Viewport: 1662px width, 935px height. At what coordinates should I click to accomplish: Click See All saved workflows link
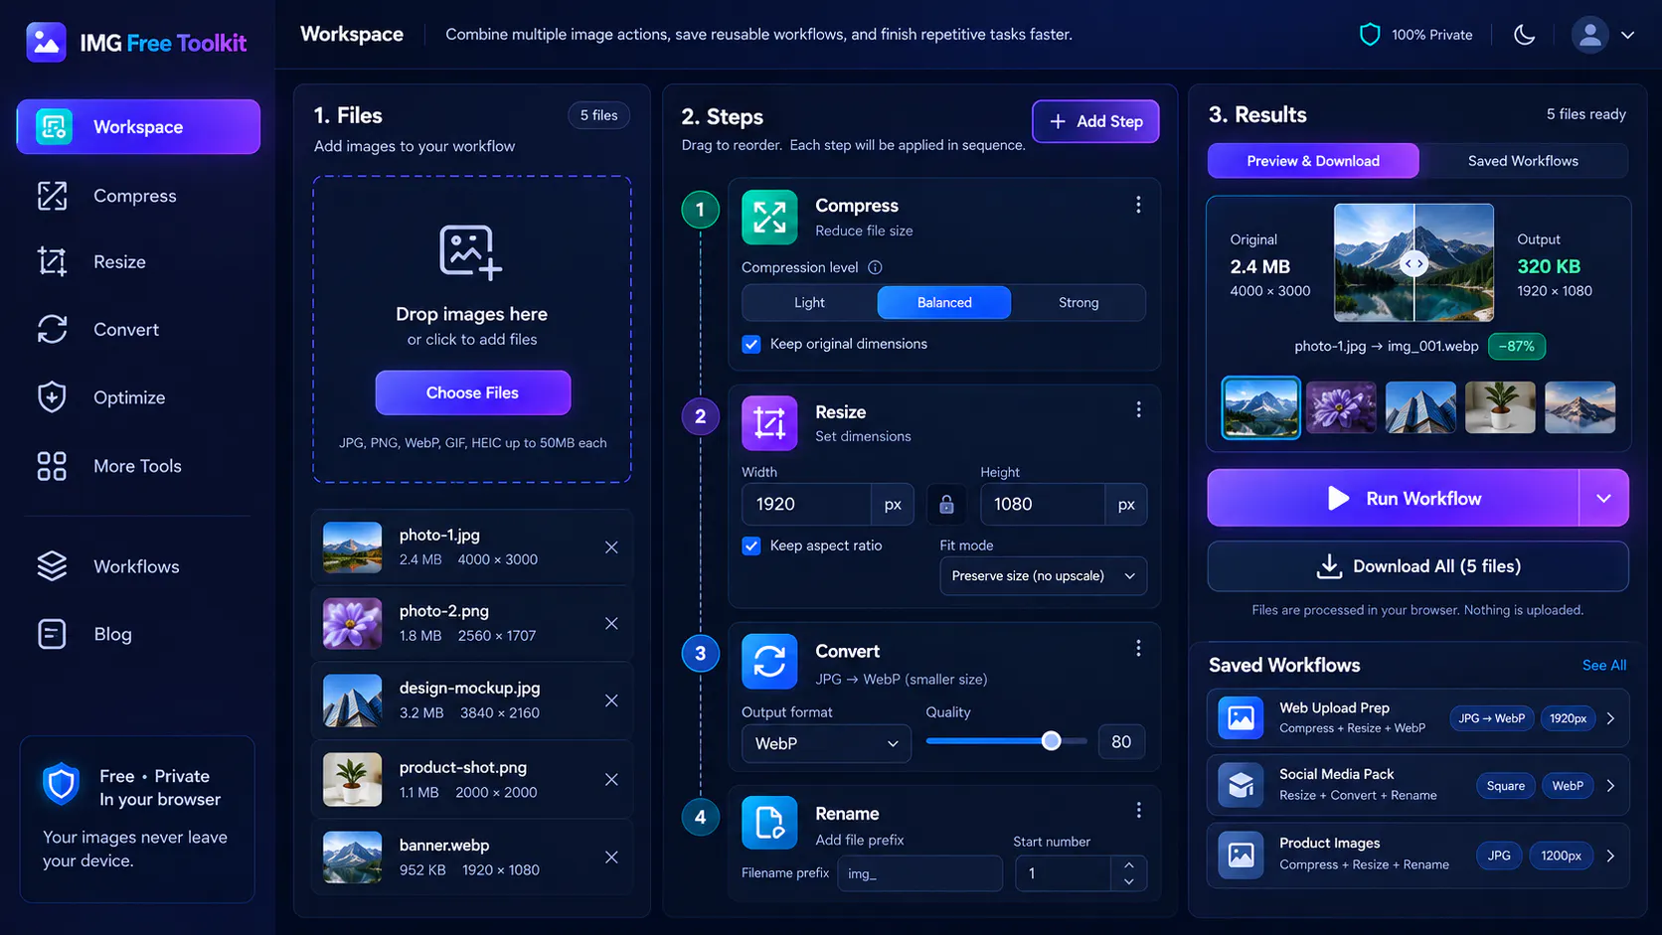[1603, 665]
